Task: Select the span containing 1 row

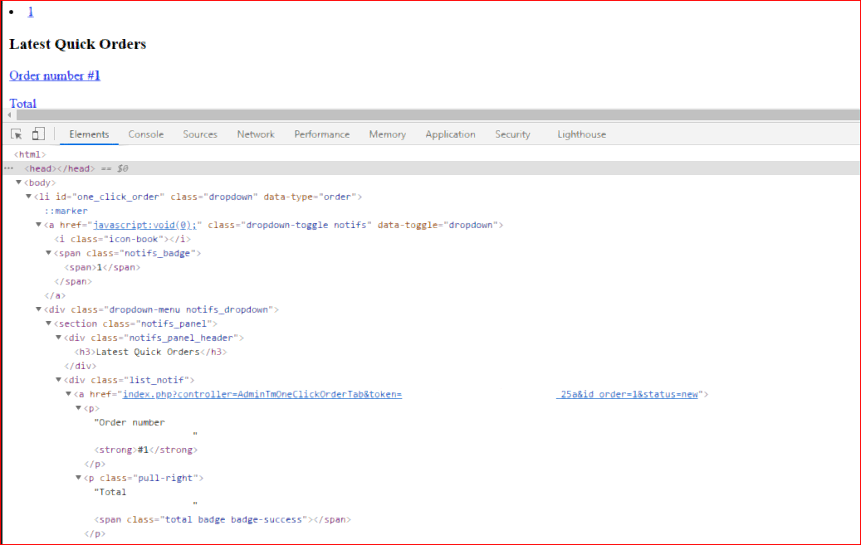Action: pyautogui.click(x=102, y=267)
